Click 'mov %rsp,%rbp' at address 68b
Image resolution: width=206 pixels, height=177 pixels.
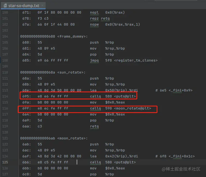tap(107, 84)
